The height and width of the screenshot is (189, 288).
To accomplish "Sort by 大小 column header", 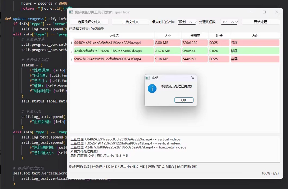I will tap(168, 36).
